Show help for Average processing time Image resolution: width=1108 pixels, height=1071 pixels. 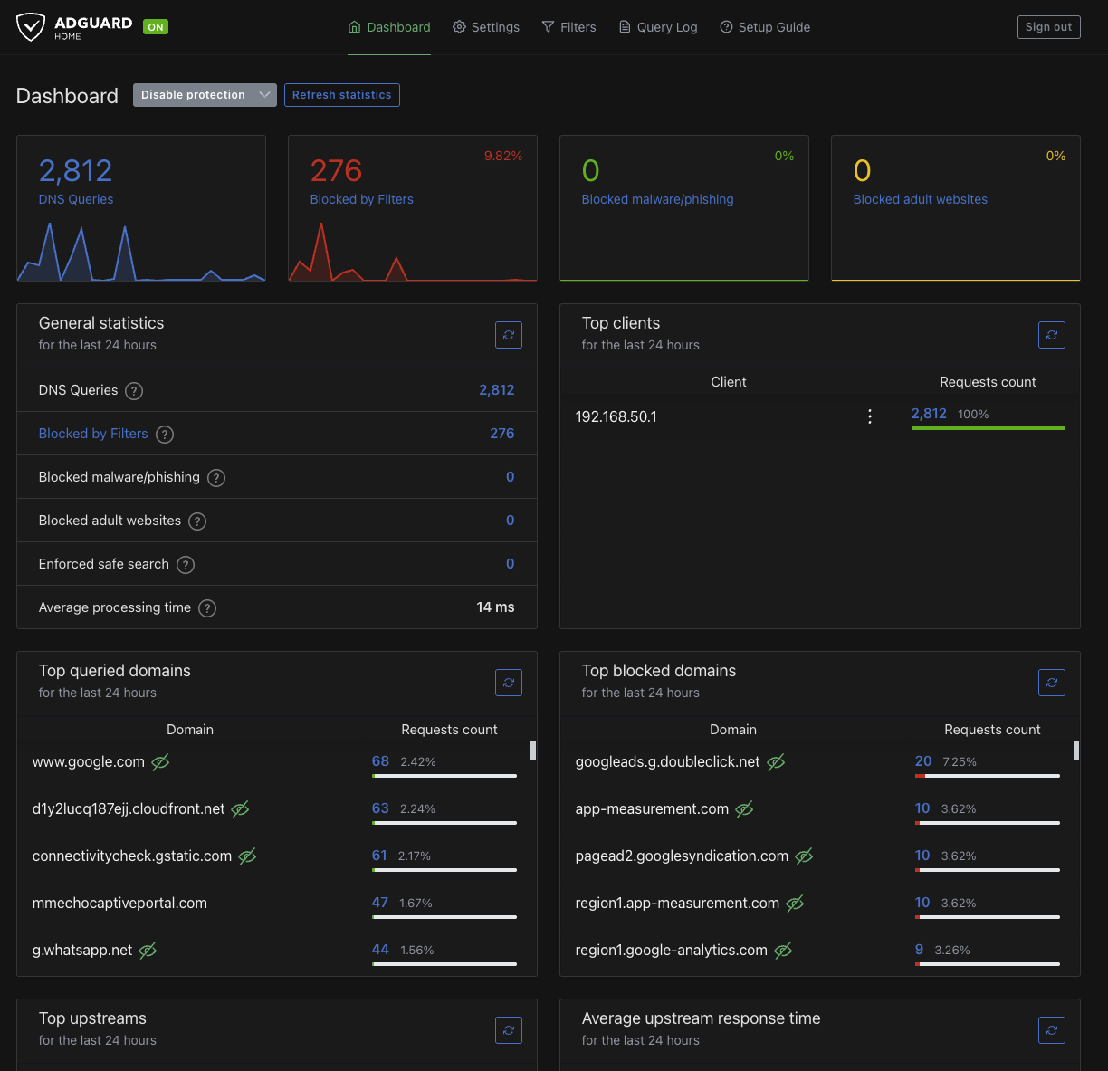tap(207, 608)
